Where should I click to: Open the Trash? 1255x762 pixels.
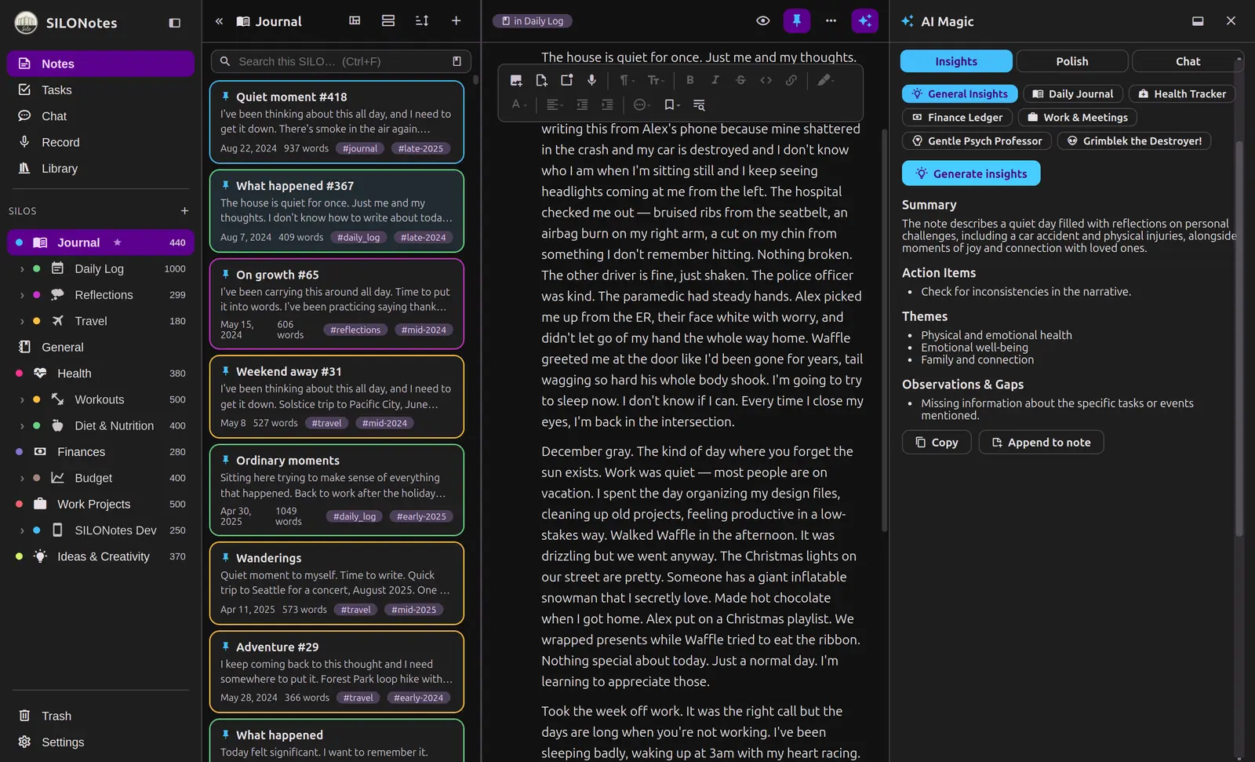(x=100, y=716)
